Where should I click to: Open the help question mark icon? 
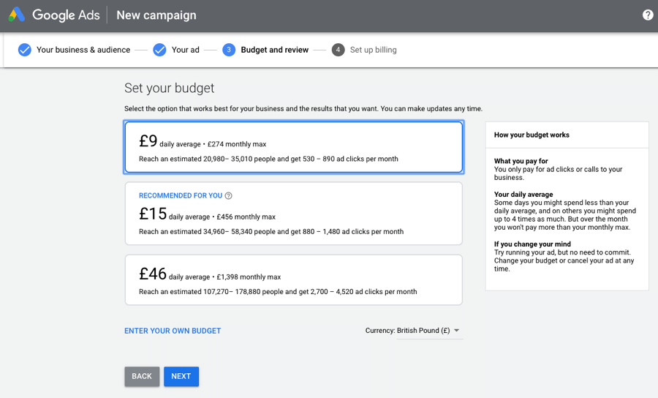coord(648,15)
